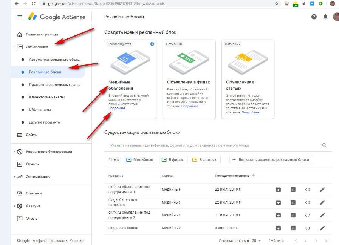Image resolution: width=339 pixels, height=245 pixels.
Task: Open the notifications bell icon
Action: [325, 17]
